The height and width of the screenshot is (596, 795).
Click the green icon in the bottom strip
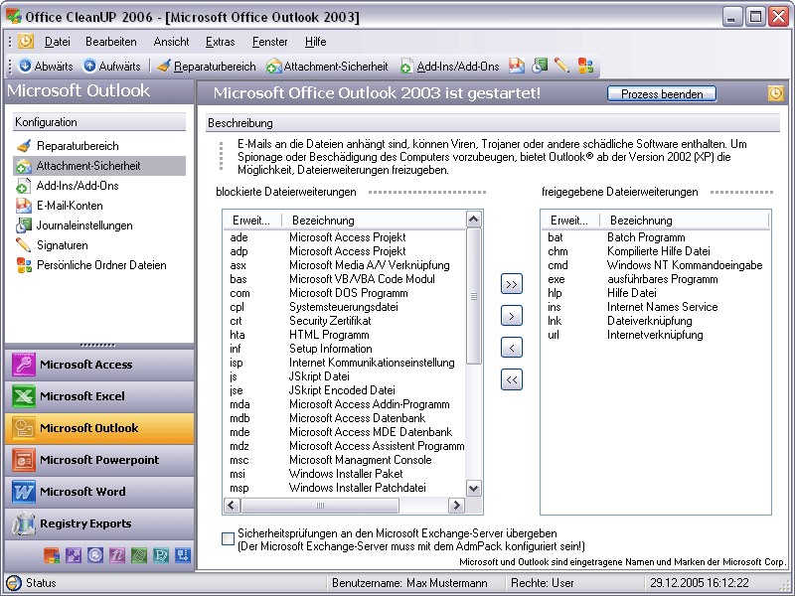tap(139, 555)
